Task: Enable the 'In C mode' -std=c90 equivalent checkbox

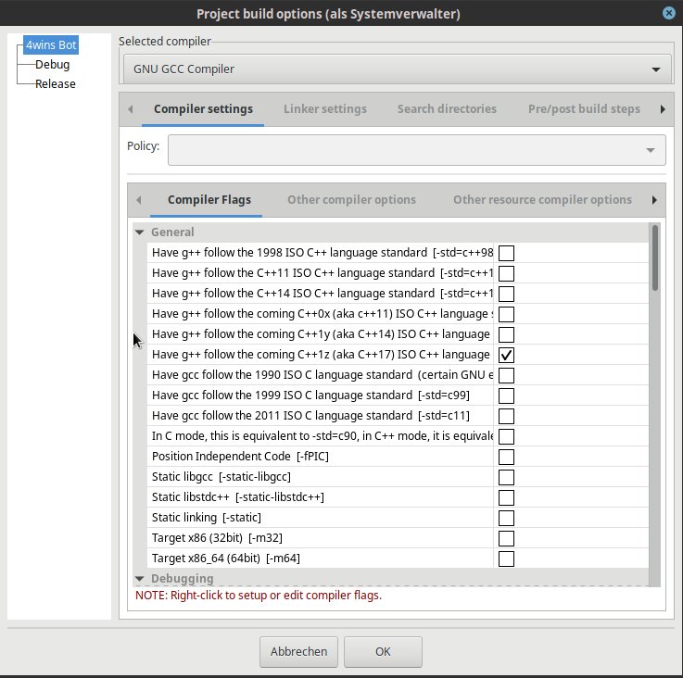Action: tap(506, 436)
